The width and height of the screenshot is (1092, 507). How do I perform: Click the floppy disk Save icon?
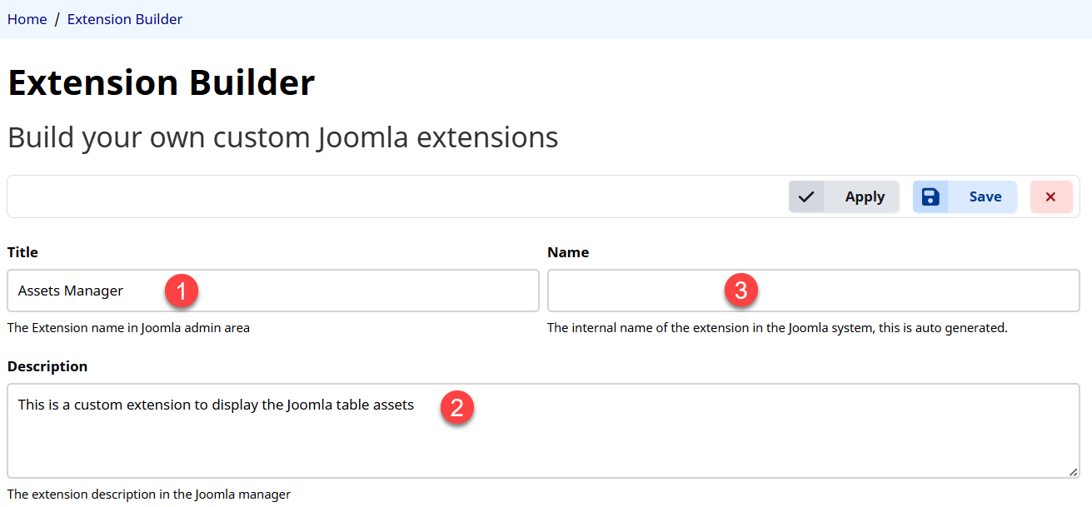click(930, 197)
